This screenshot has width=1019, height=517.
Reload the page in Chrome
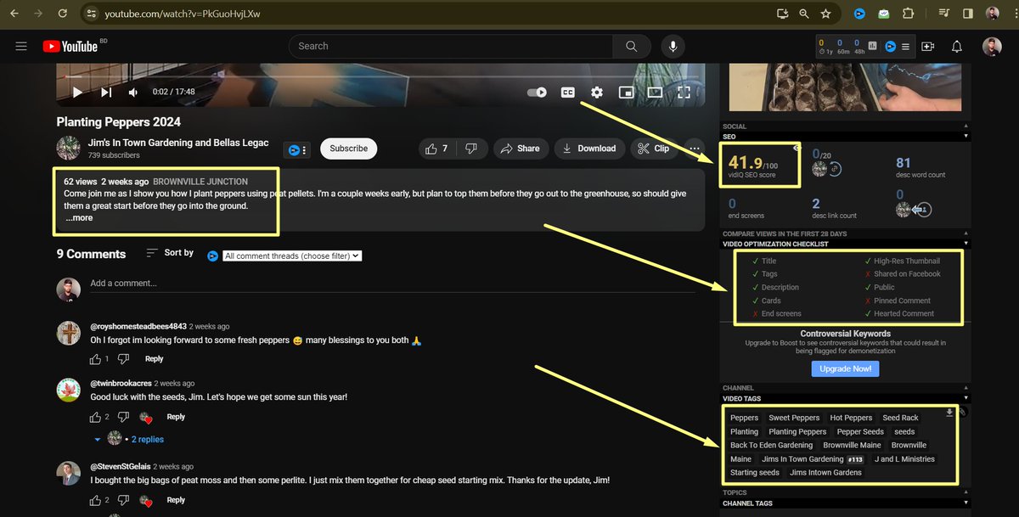click(64, 14)
